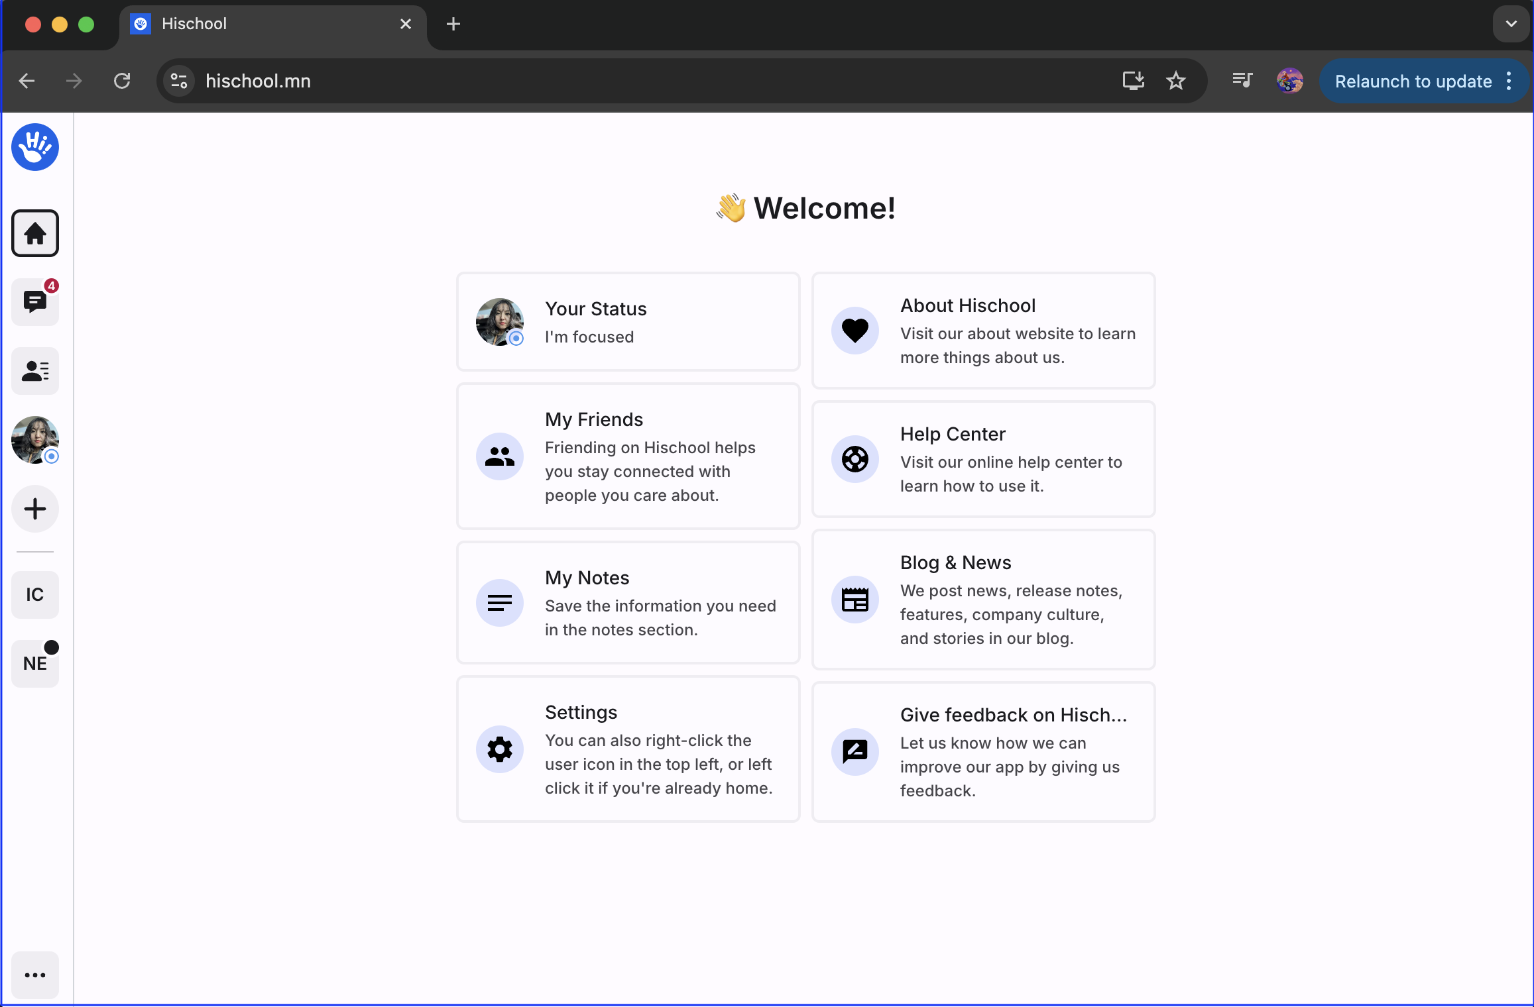Open the three-dots more menu at bottom
This screenshot has width=1534, height=1007.
point(35,975)
